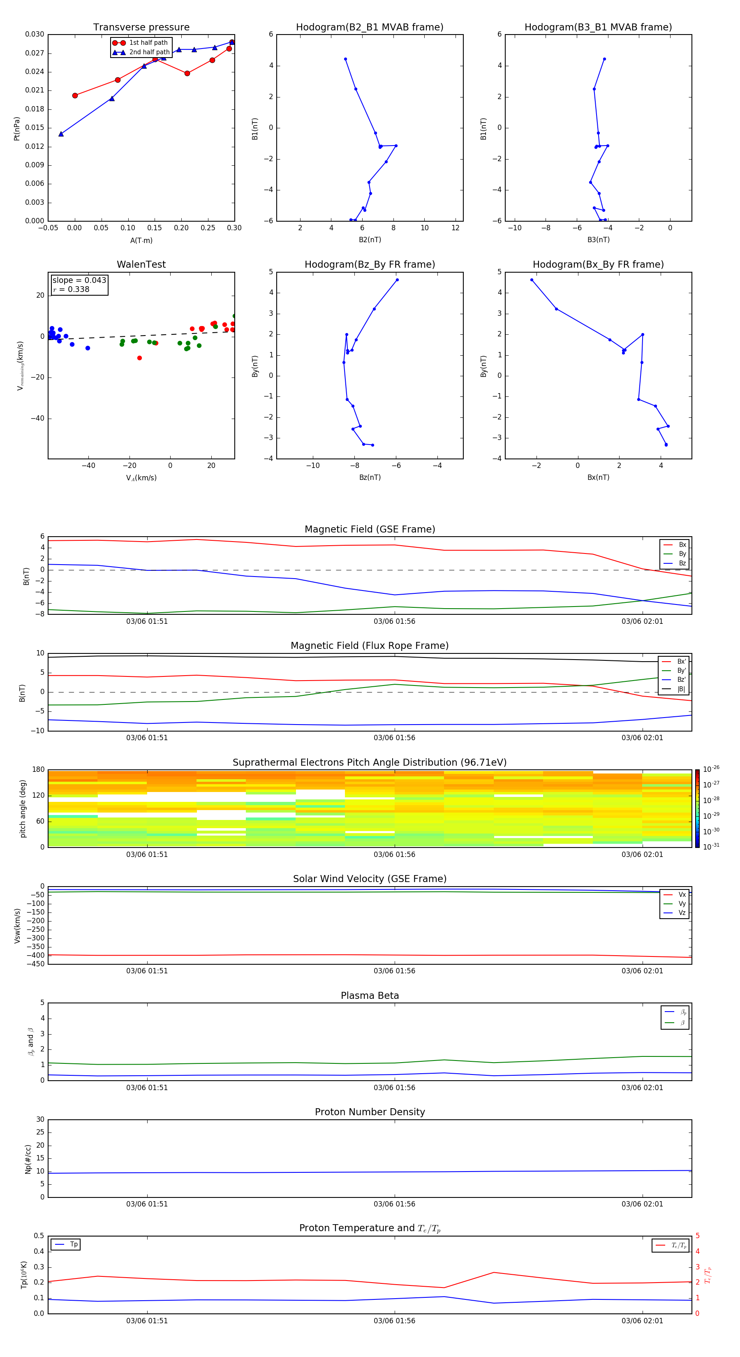Click the 'Hodogram(B3_B1 MVAB frame)' title
The width and height of the screenshot is (740, 1357).
598,28
